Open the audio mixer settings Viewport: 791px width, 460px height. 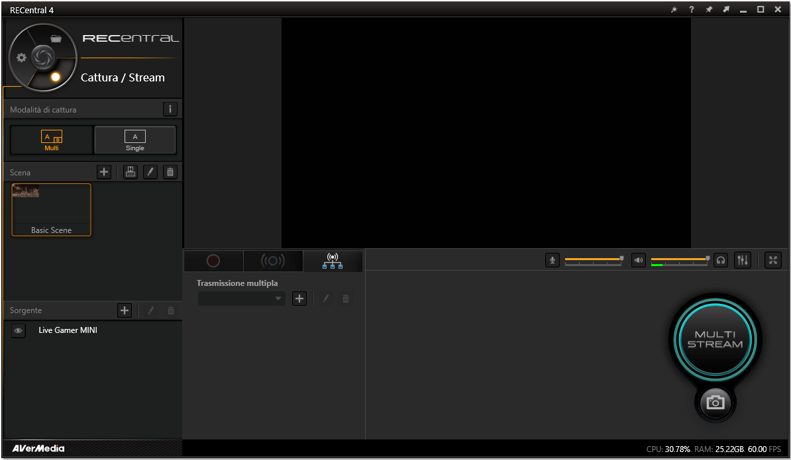pyautogui.click(x=743, y=260)
